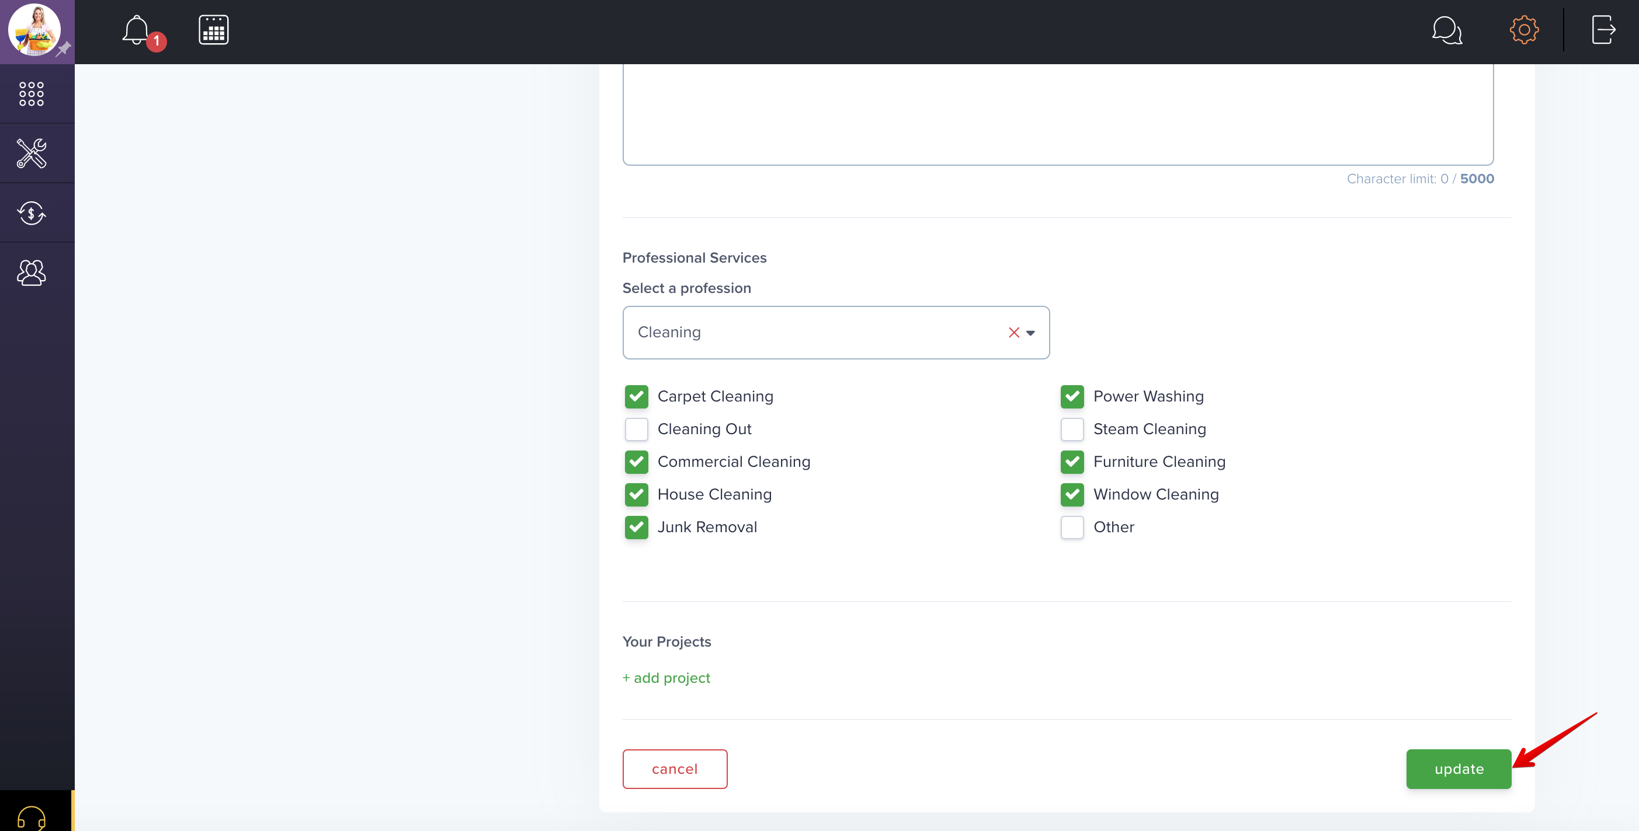
Task: Uncheck Junk Removal
Action: [636, 527]
